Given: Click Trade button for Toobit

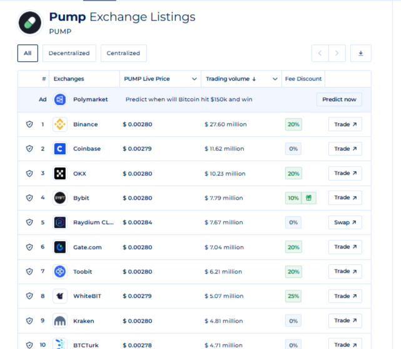Looking at the screenshot, I should point(345,272).
